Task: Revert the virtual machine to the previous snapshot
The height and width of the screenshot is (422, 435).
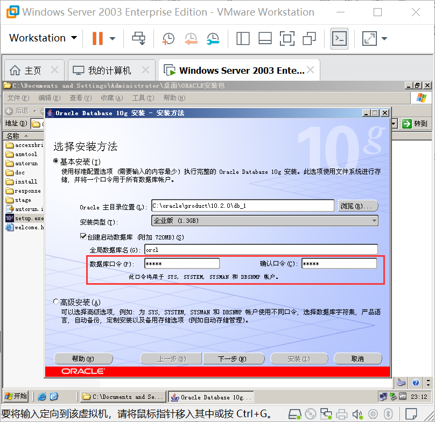Action: pos(191,39)
